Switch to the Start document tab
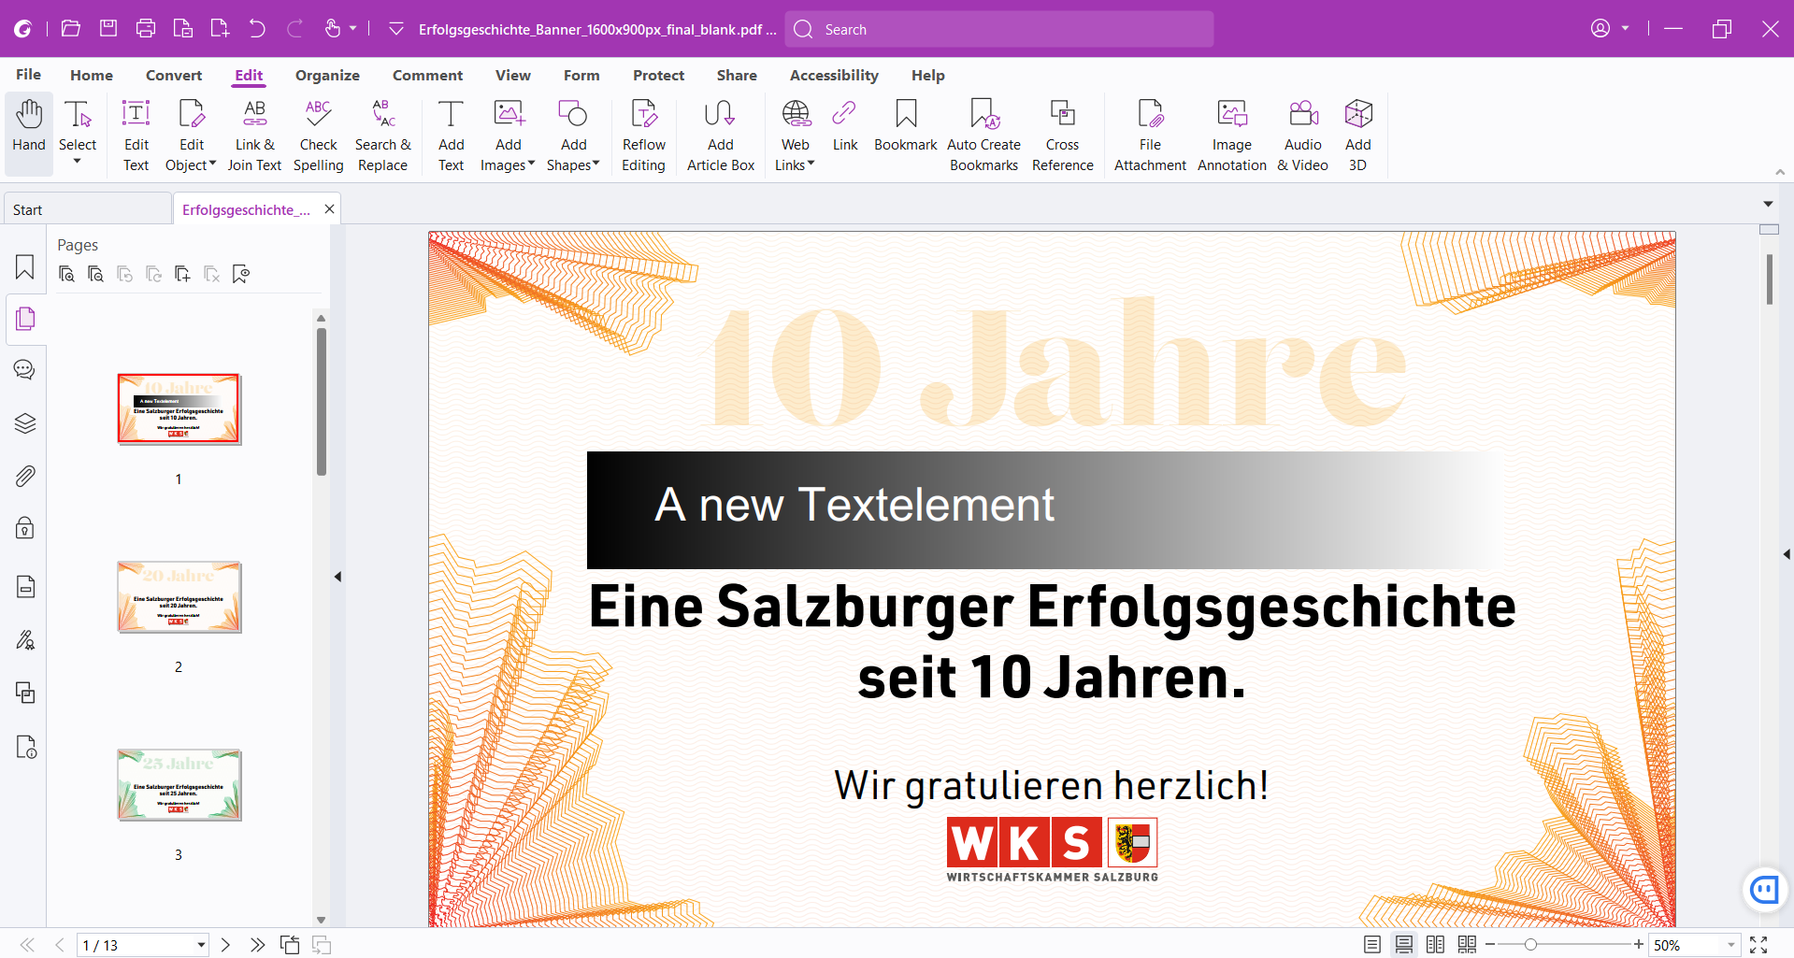The width and height of the screenshot is (1794, 958). click(87, 209)
